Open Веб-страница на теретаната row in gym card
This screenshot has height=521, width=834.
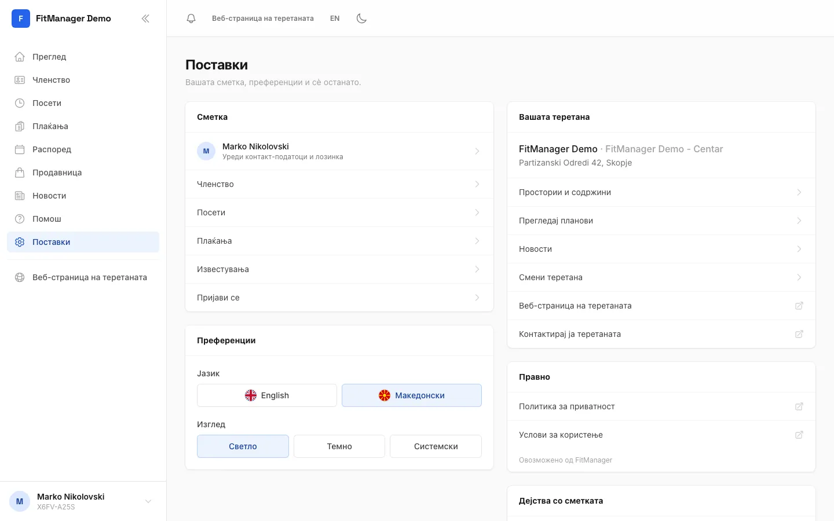point(661,306)
